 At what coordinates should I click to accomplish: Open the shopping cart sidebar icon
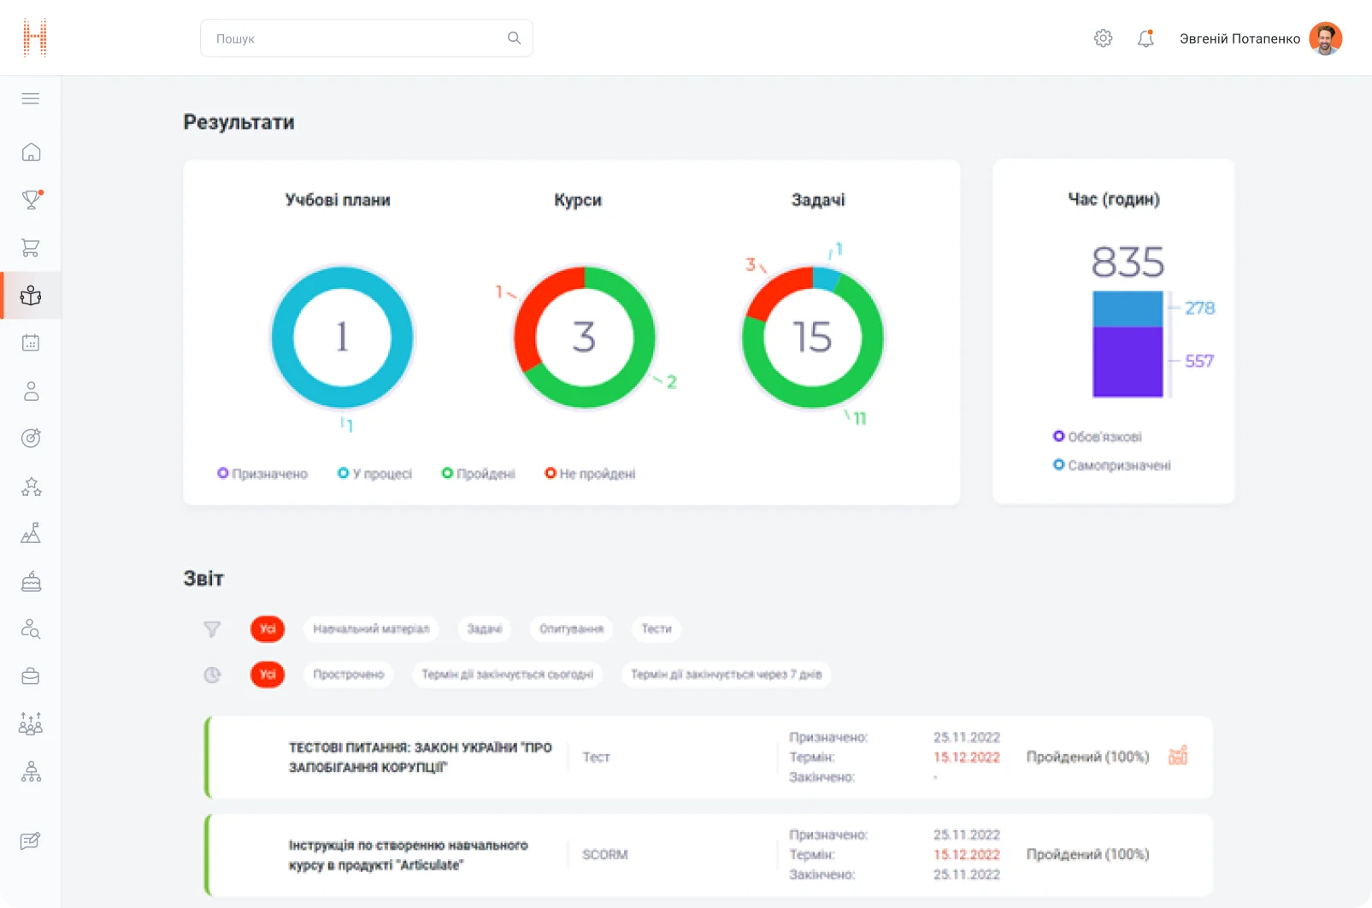pyautogui.click(x=31, y=248)
